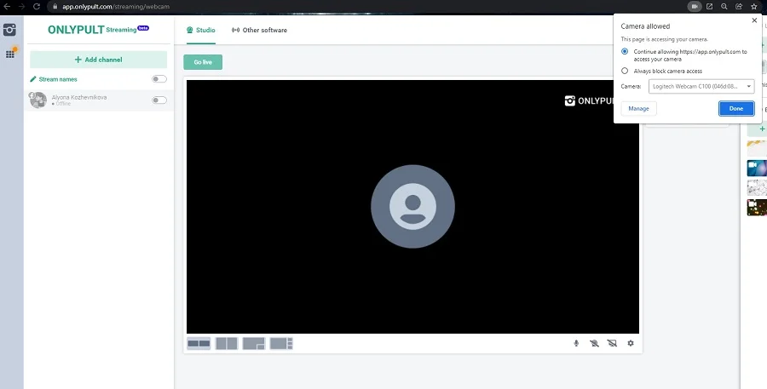The width and height of the screenshot is (767, 389).
Task: Open the apps grid icon in sidebar
Action: (10, 54)
